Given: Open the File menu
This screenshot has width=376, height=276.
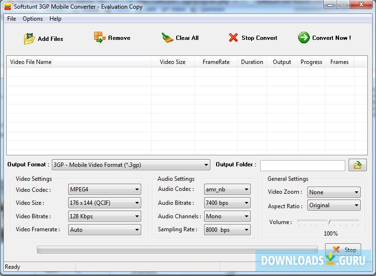Looking at the screenshot, I should (x=12, y=19).
